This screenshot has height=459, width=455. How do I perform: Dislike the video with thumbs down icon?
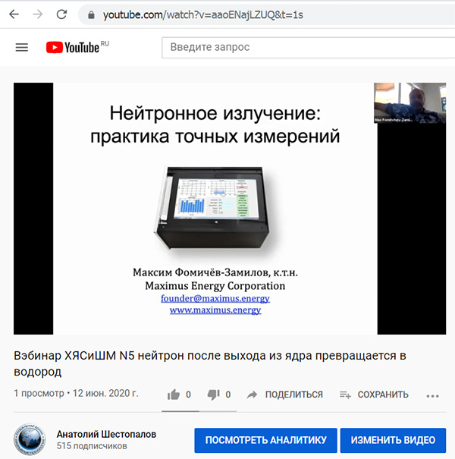pyautogui.click(x=213, y=395)
